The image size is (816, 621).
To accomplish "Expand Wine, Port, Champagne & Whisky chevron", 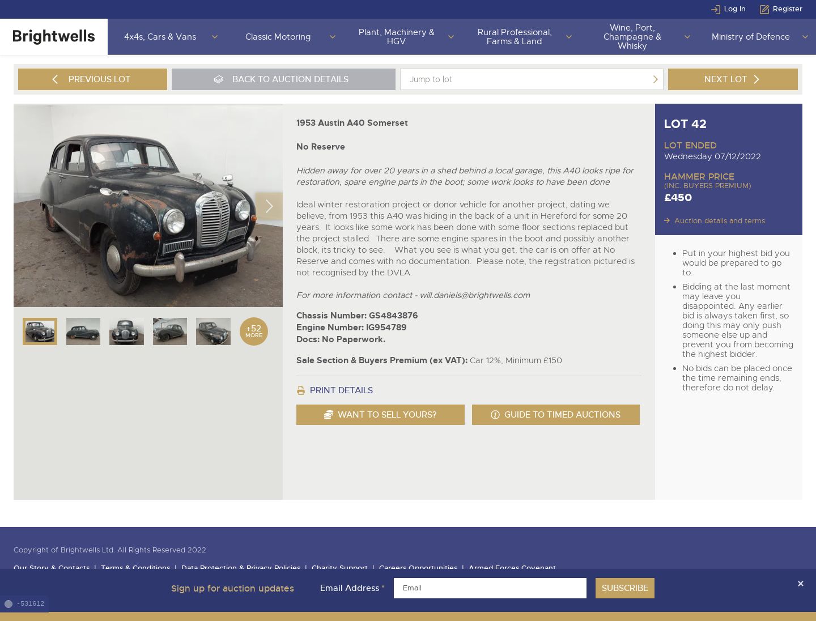I will (x=687, y=37).
